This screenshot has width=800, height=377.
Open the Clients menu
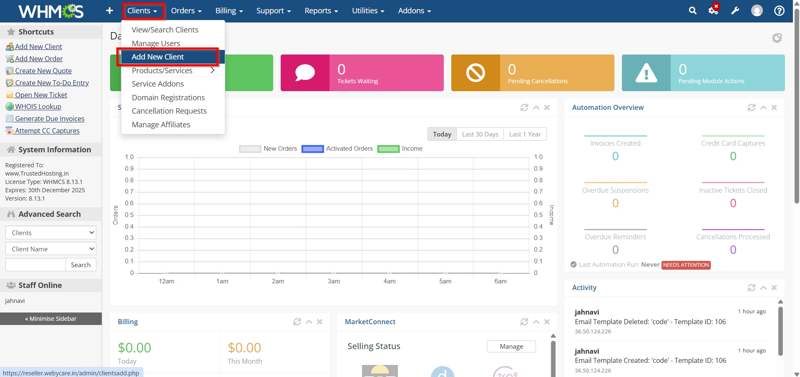[142, 11]
